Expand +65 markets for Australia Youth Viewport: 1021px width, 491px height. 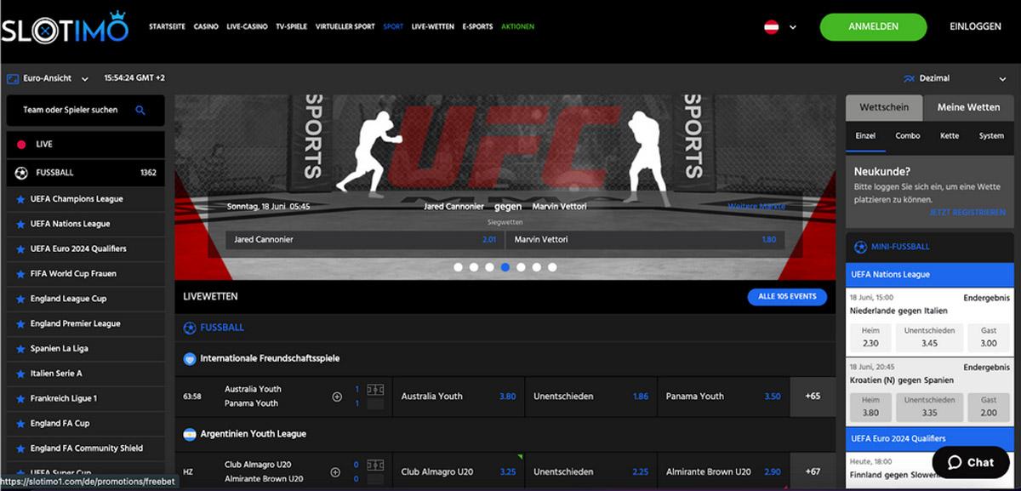pyautogui.click(x=813, y=397)
